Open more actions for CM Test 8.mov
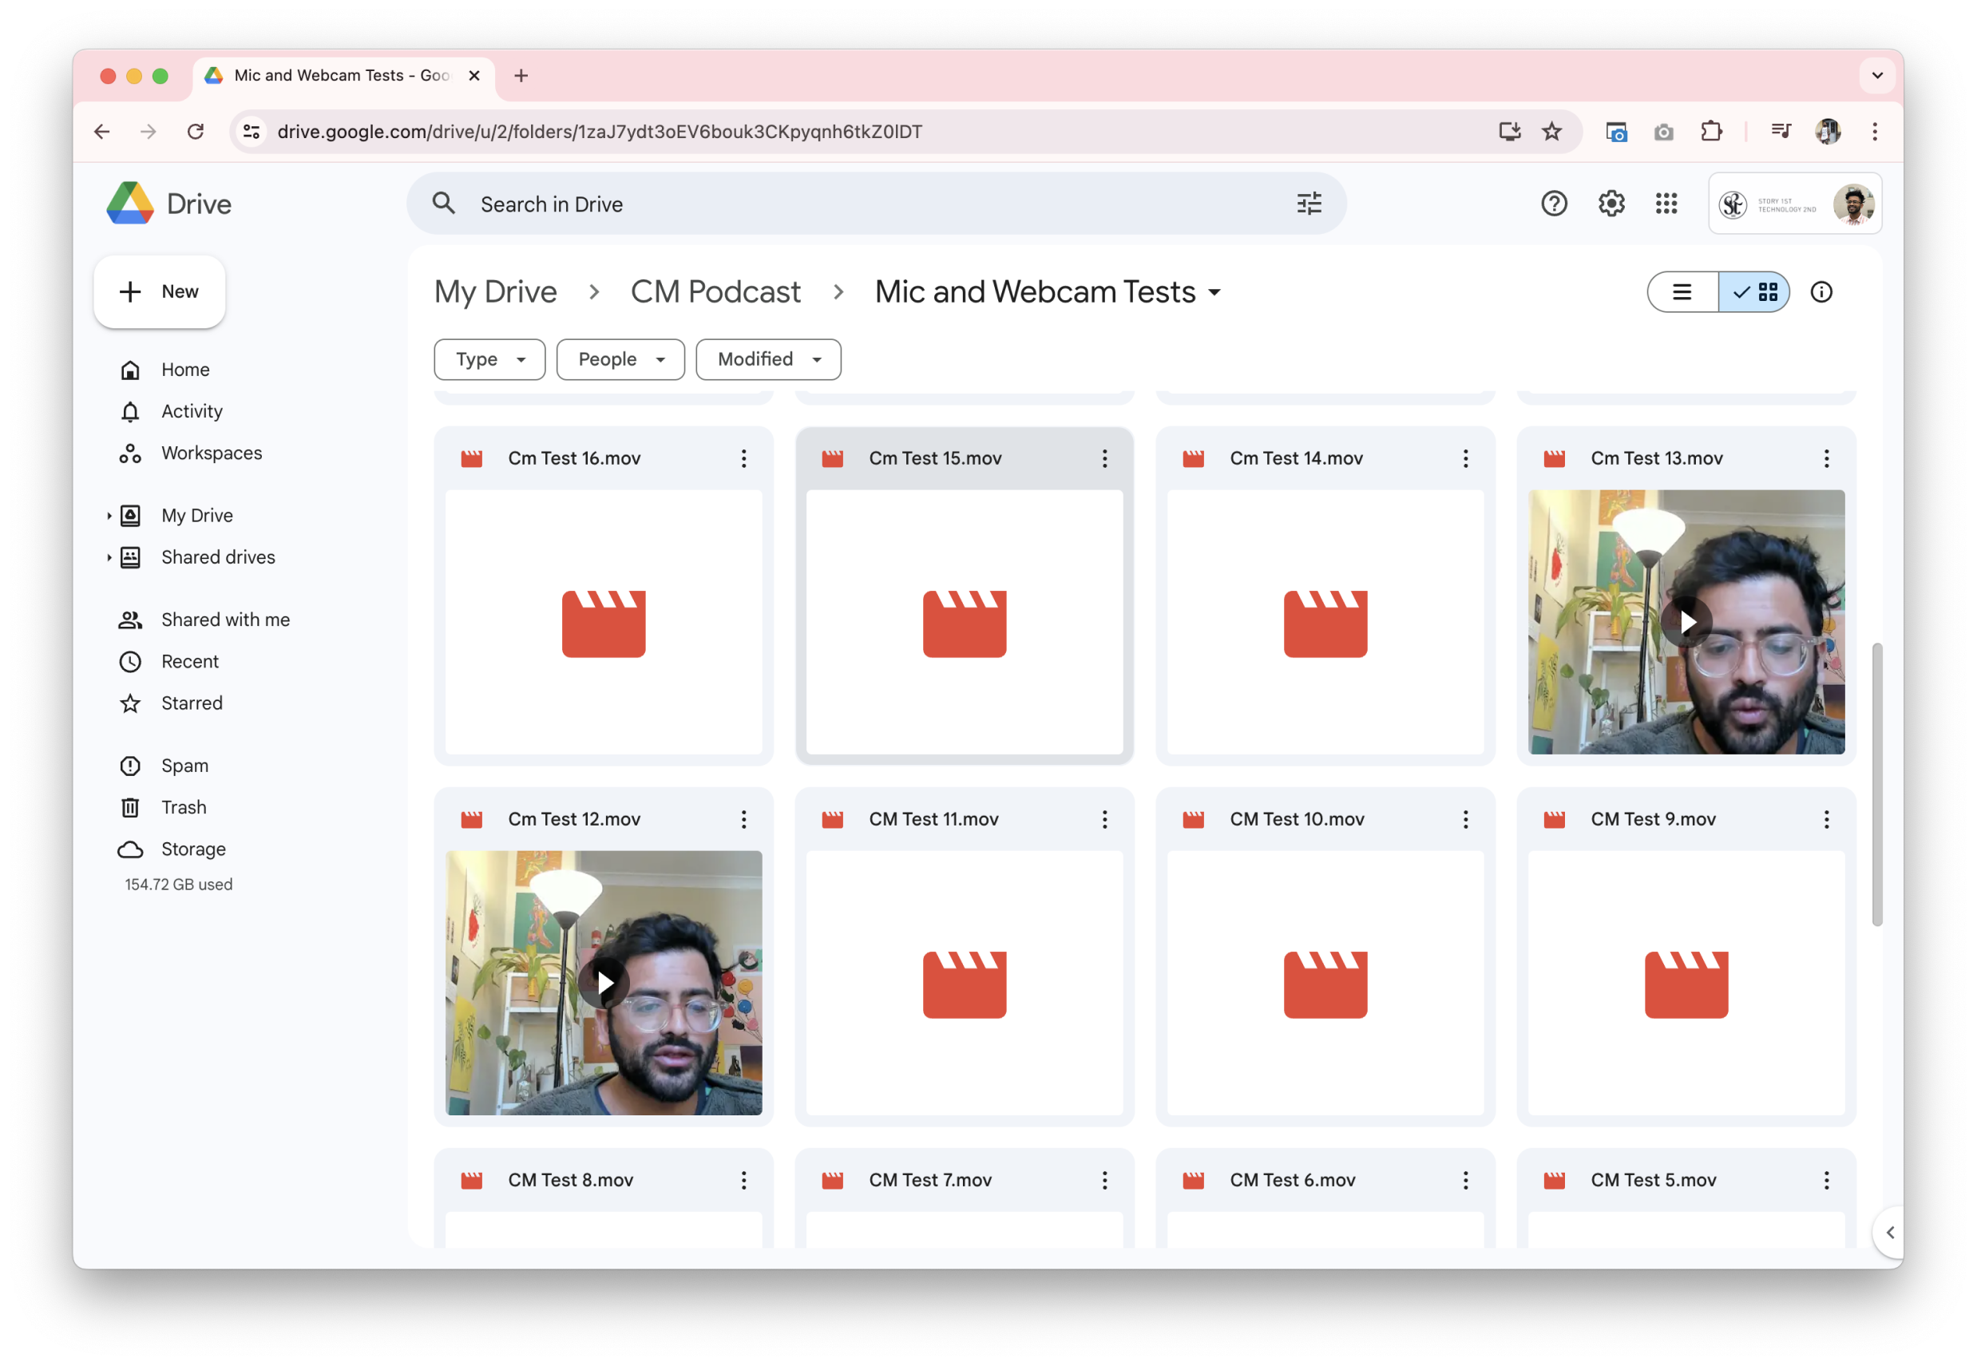Screen dimensions: 1977x1366 (x=743, y=1179)
